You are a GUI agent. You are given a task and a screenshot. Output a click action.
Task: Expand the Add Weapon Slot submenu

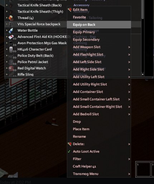tap(129, 47)
